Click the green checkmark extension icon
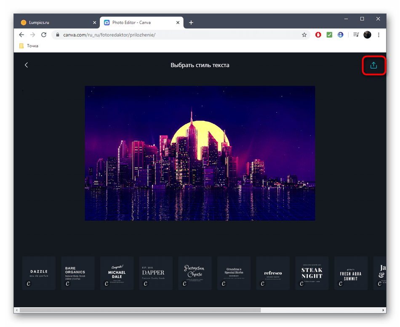 click(329, 35)
